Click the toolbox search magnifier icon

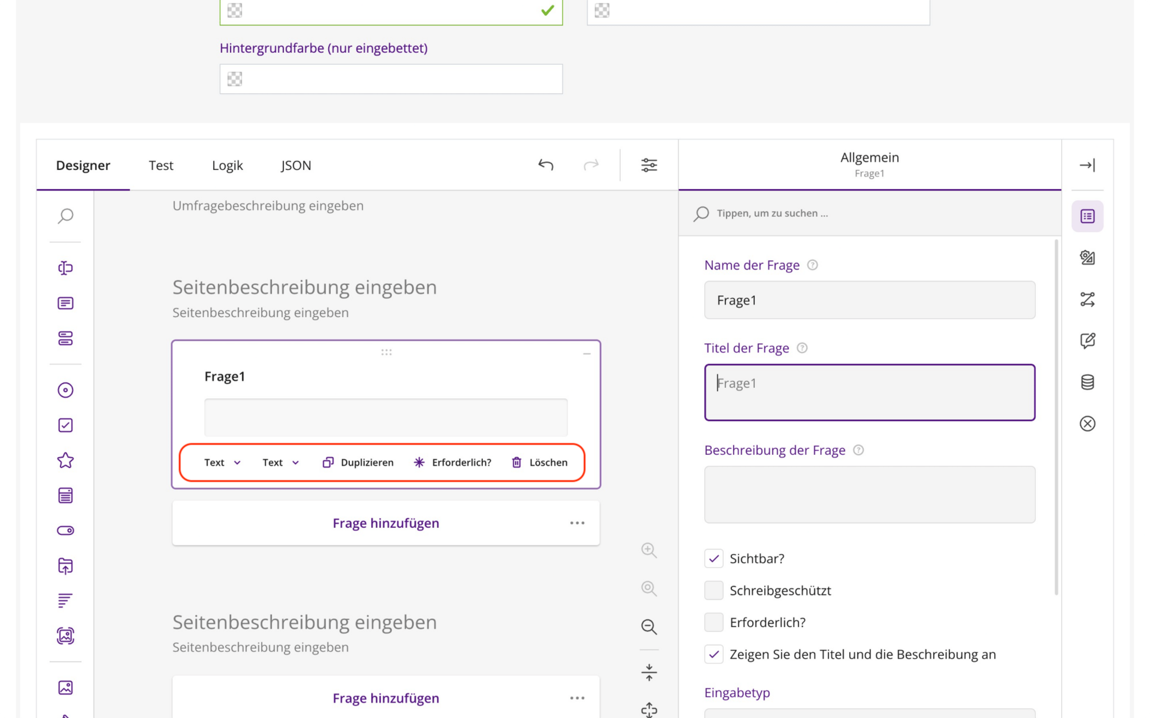coord(65,216)
